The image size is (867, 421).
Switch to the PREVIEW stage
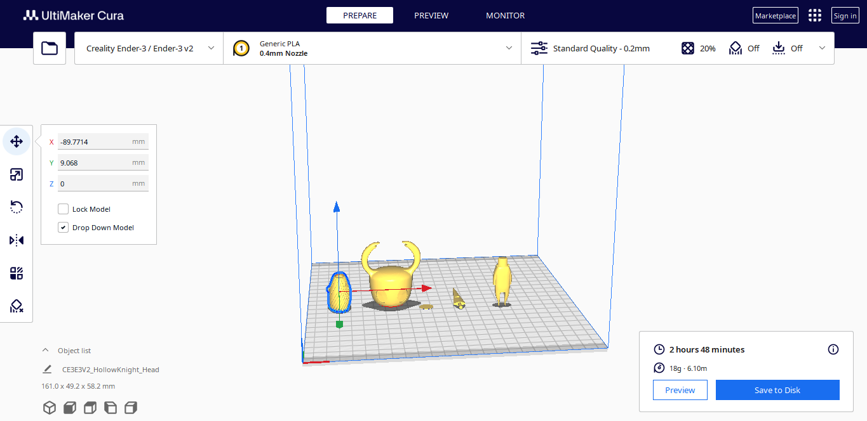[431, 15]
